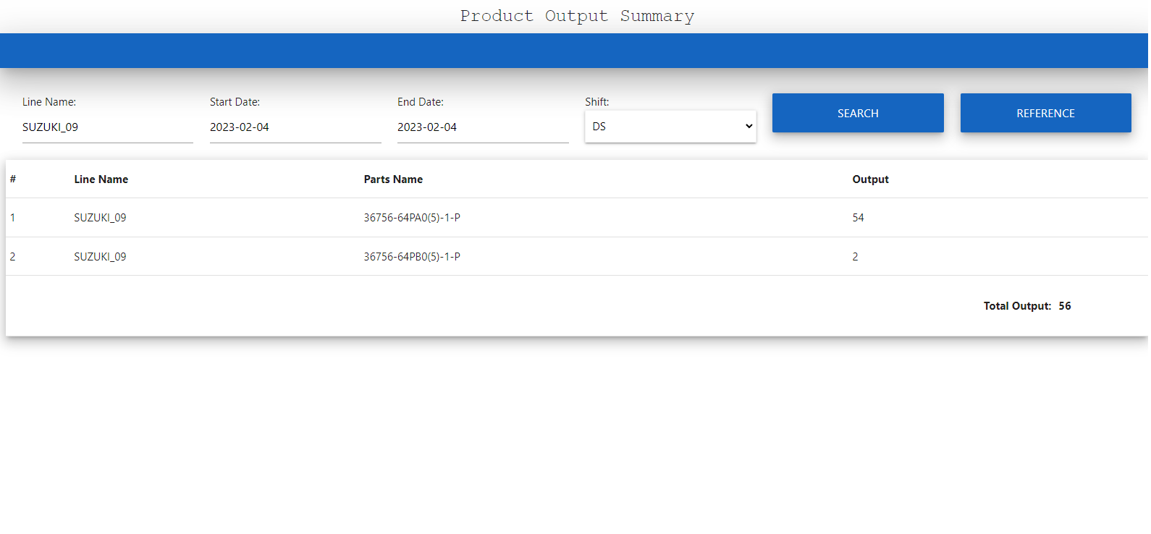Click SUZUKI_09 in the first table row

[100, 218]
